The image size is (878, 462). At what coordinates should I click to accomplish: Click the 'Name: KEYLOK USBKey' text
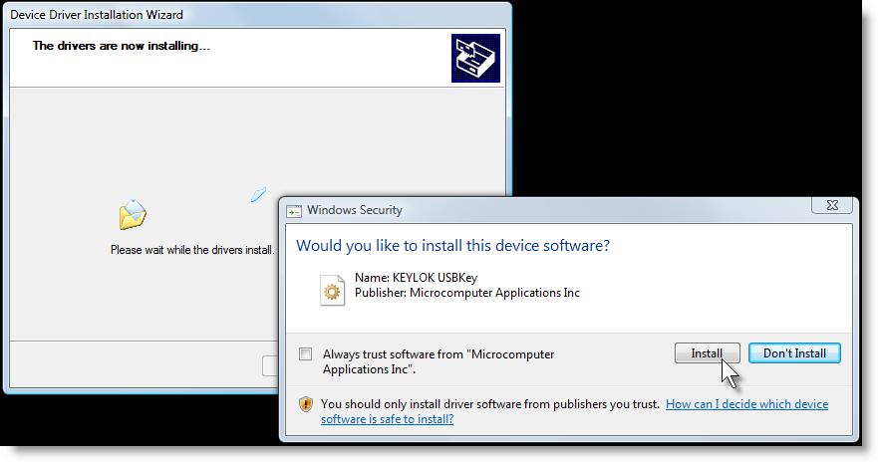tap(416, 278)
